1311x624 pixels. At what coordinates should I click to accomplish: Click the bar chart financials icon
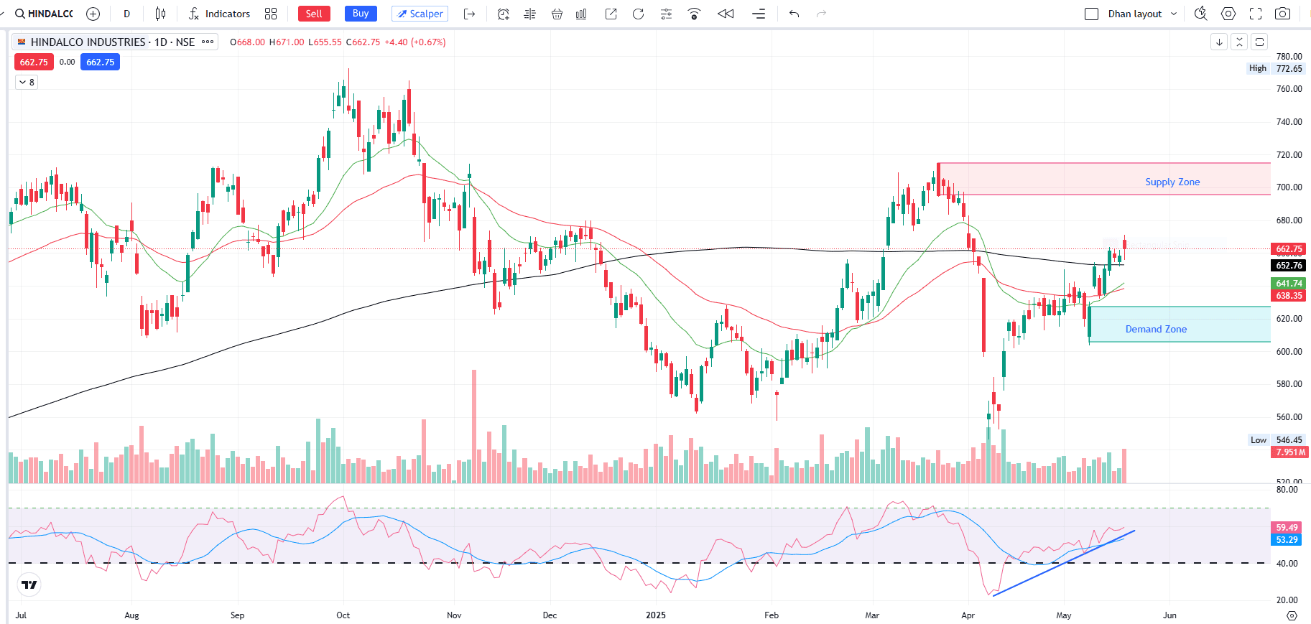click(x=581, y=14)
